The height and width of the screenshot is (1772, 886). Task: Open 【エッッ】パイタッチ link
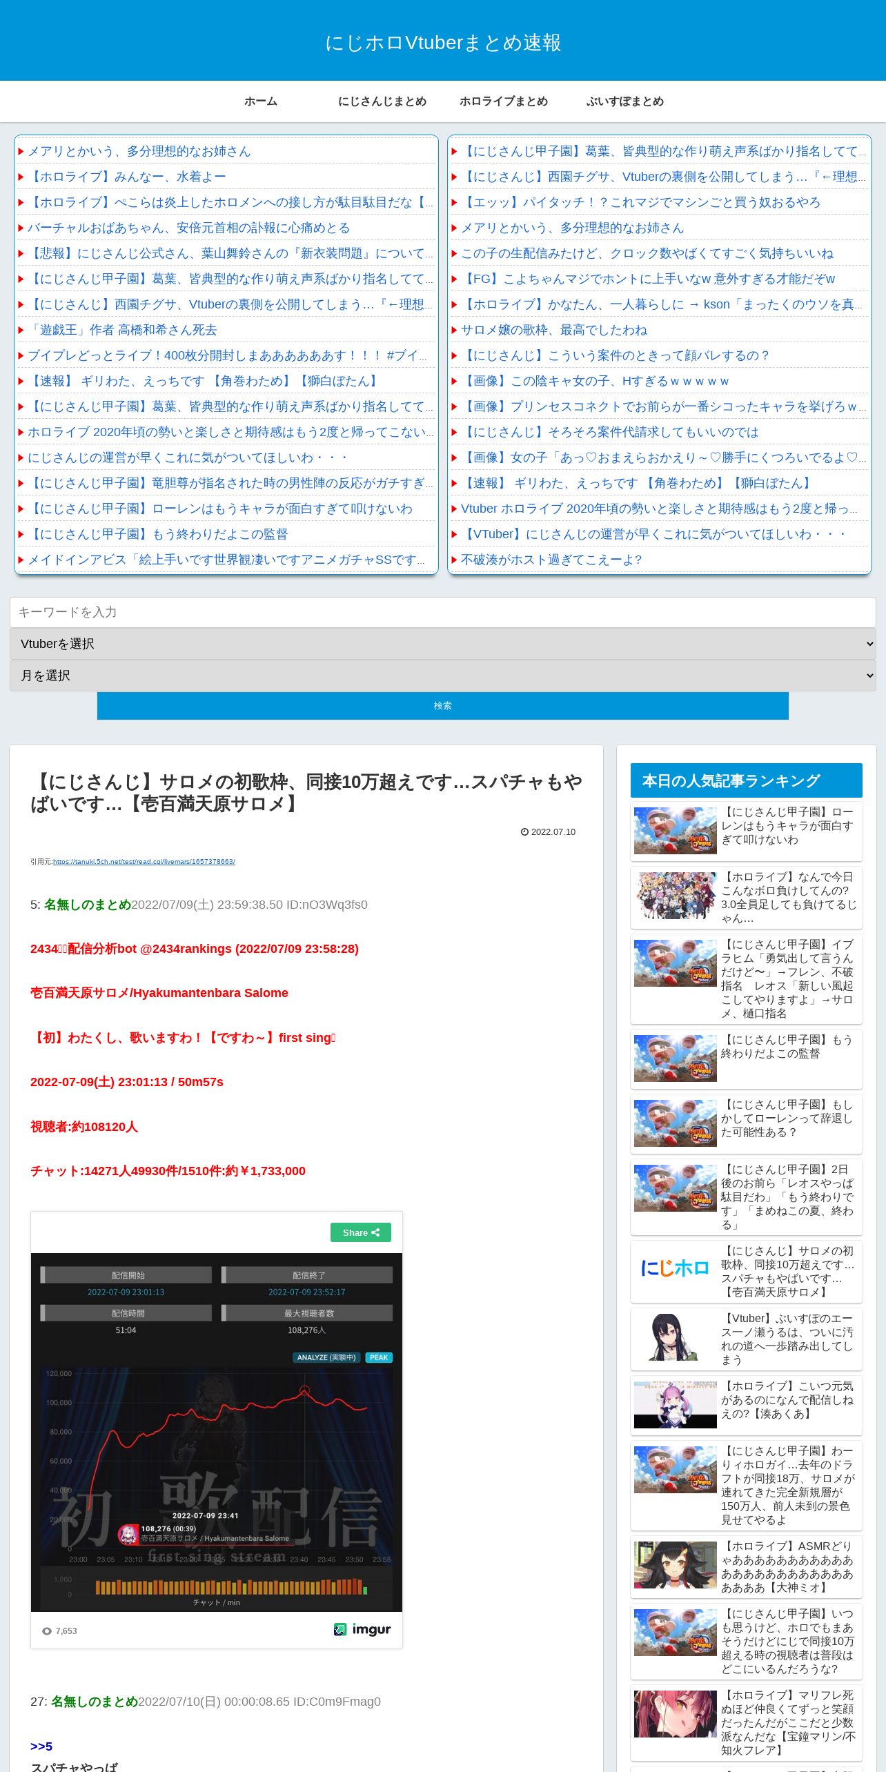(641, 202)
